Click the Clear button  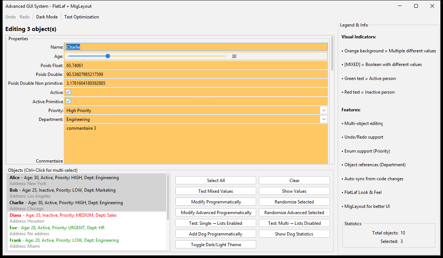[x=294, y=181]
